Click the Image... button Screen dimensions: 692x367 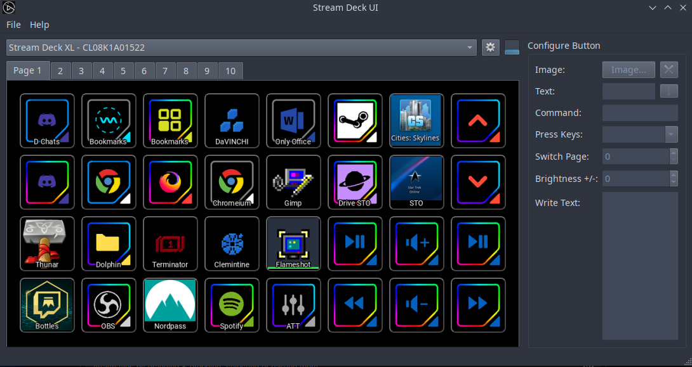click(x=628, y=69)
